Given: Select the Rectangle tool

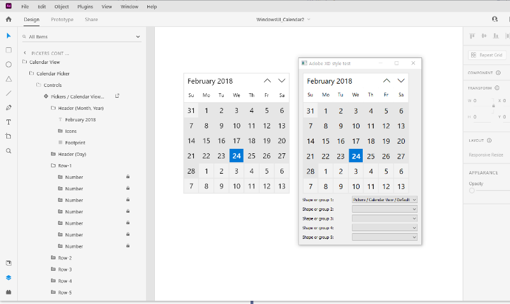Looking at the screenshot, I should coord(8,50).
